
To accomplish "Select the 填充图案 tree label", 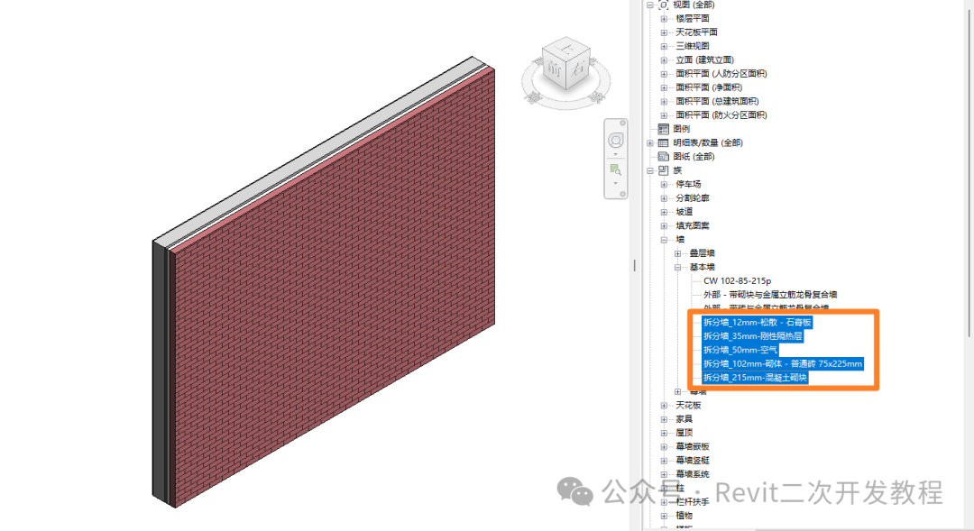I will [692, 225].
